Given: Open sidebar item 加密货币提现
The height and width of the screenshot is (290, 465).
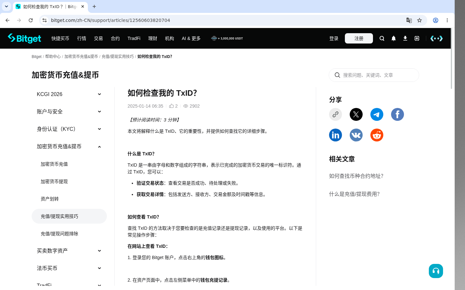Looking at the screenshot, I should tap(54, 181).
